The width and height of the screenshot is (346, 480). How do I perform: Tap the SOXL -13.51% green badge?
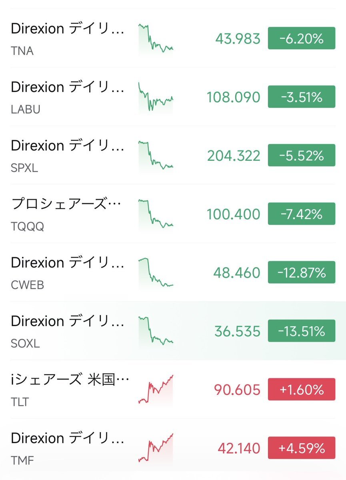coord(301,331)
